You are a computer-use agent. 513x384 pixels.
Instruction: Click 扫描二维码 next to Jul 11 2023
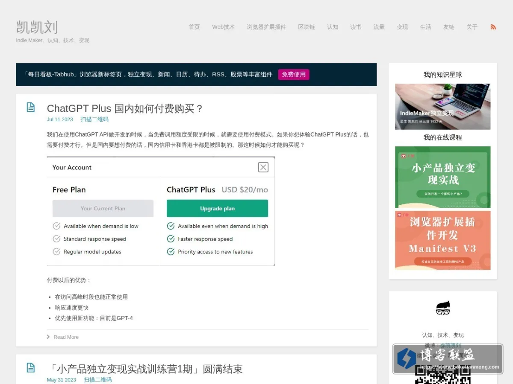[x=94, y=119]
